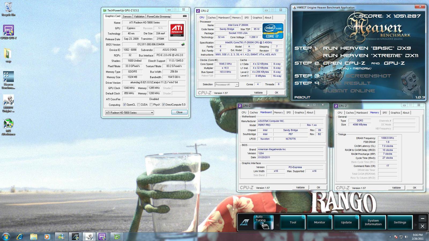The height and width of the screenshot is (241, 429).
Task: Click the clock showing 9:16 PM
Action: click(x=418, y=235)
